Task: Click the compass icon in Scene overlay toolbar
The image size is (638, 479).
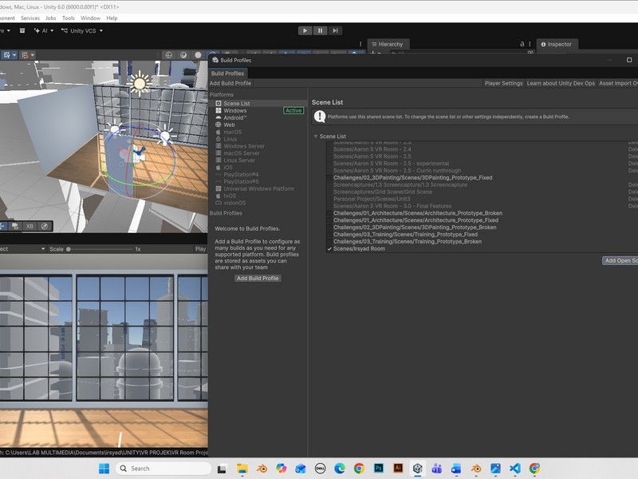Action: pos(45,226)
